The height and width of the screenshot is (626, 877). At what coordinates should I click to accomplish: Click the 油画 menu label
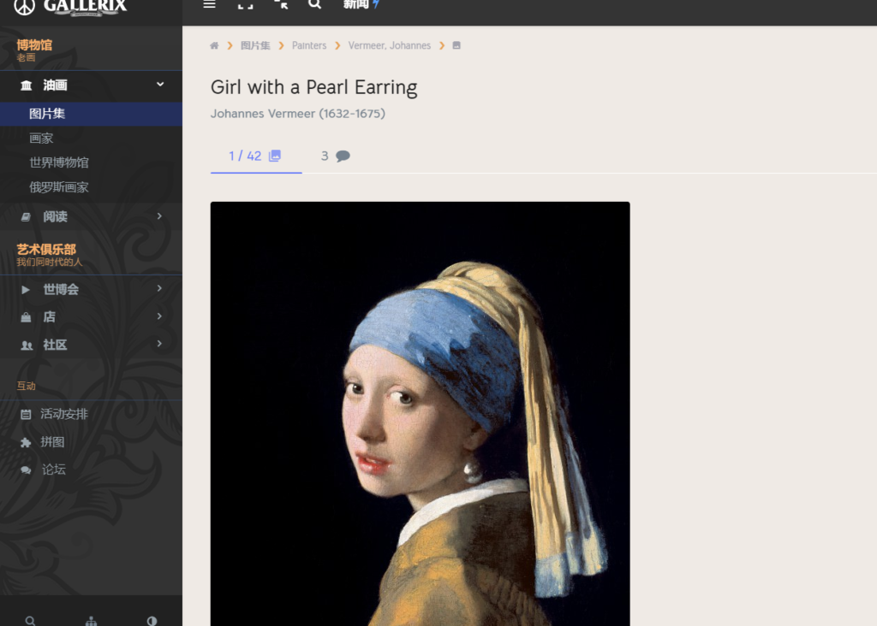point(55,85)
